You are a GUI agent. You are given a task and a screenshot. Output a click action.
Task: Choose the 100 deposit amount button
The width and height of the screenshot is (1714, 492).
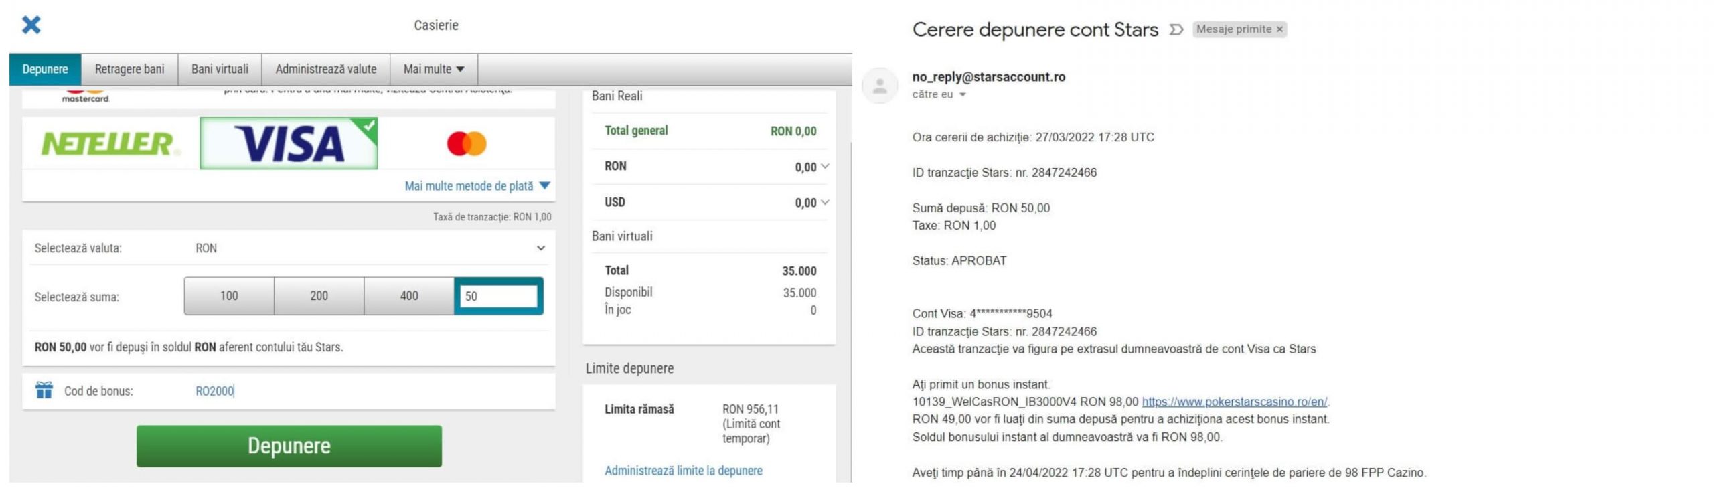coord(229,296)
